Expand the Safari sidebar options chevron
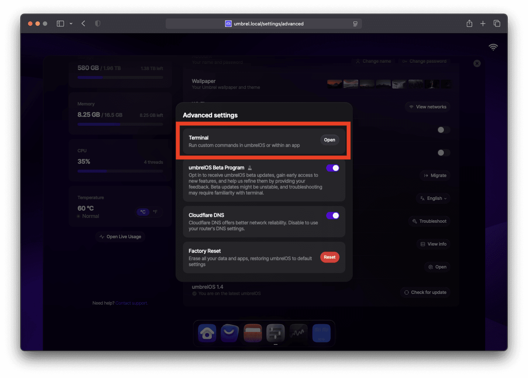528x378 pixels. [x=71, y=24]
